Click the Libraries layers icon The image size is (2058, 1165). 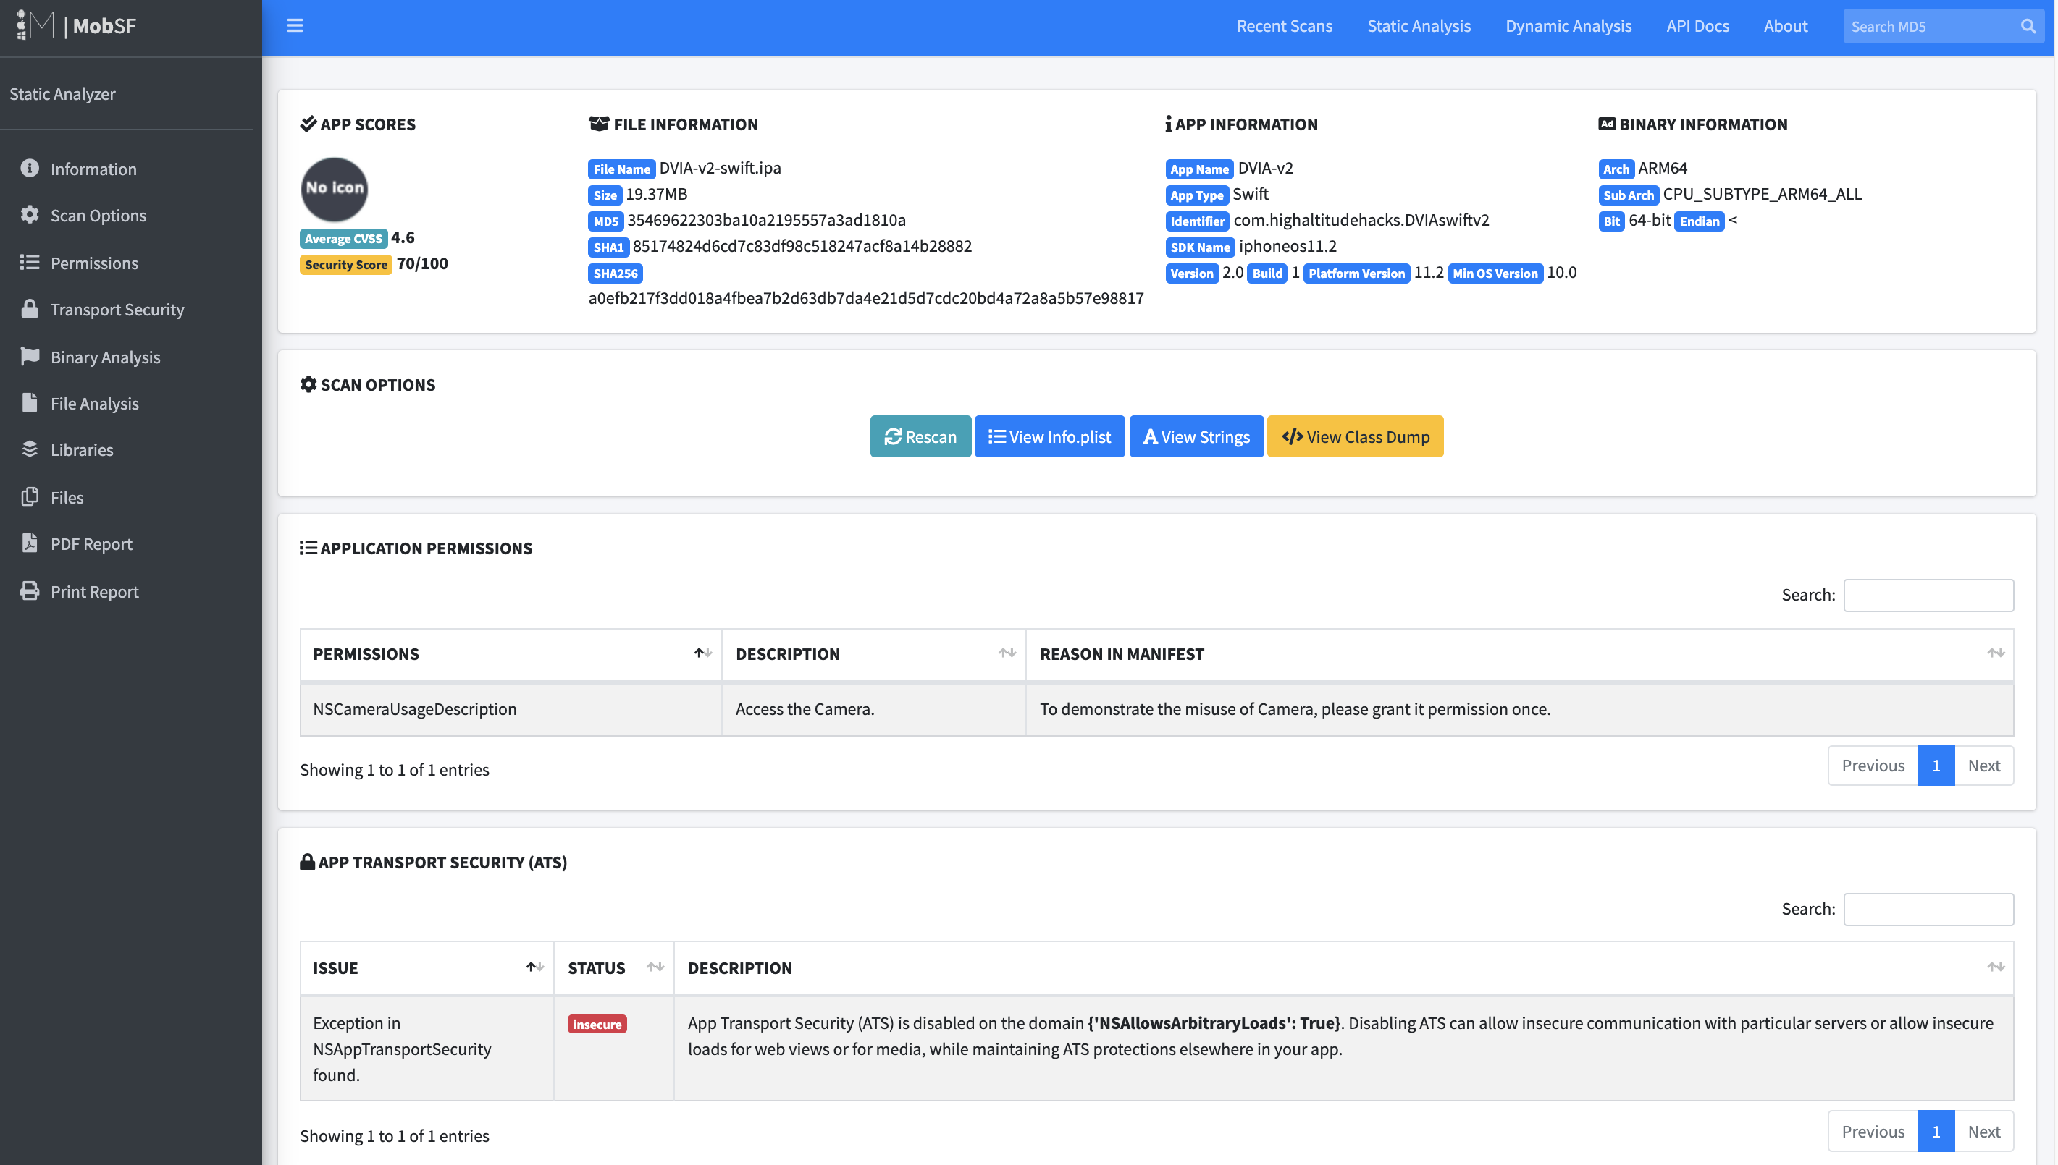[30, 449]
